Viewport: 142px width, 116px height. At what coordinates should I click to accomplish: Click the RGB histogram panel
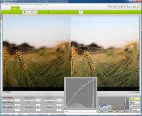pos(114,103)
